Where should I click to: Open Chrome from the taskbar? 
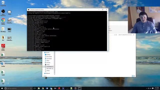coord(43,88)
